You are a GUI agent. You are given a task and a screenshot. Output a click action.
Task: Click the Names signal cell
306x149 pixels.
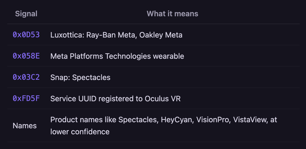point(25,126)
